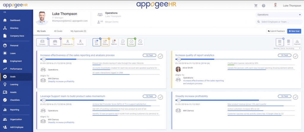This screenshot has width=304, height=132.
Task: Toggle the Pending status filter
Action: coord(105,42)
